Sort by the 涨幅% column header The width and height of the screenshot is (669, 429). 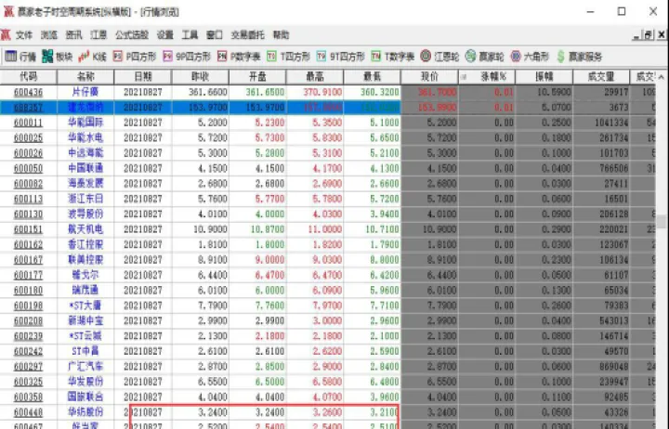(487, 77)
